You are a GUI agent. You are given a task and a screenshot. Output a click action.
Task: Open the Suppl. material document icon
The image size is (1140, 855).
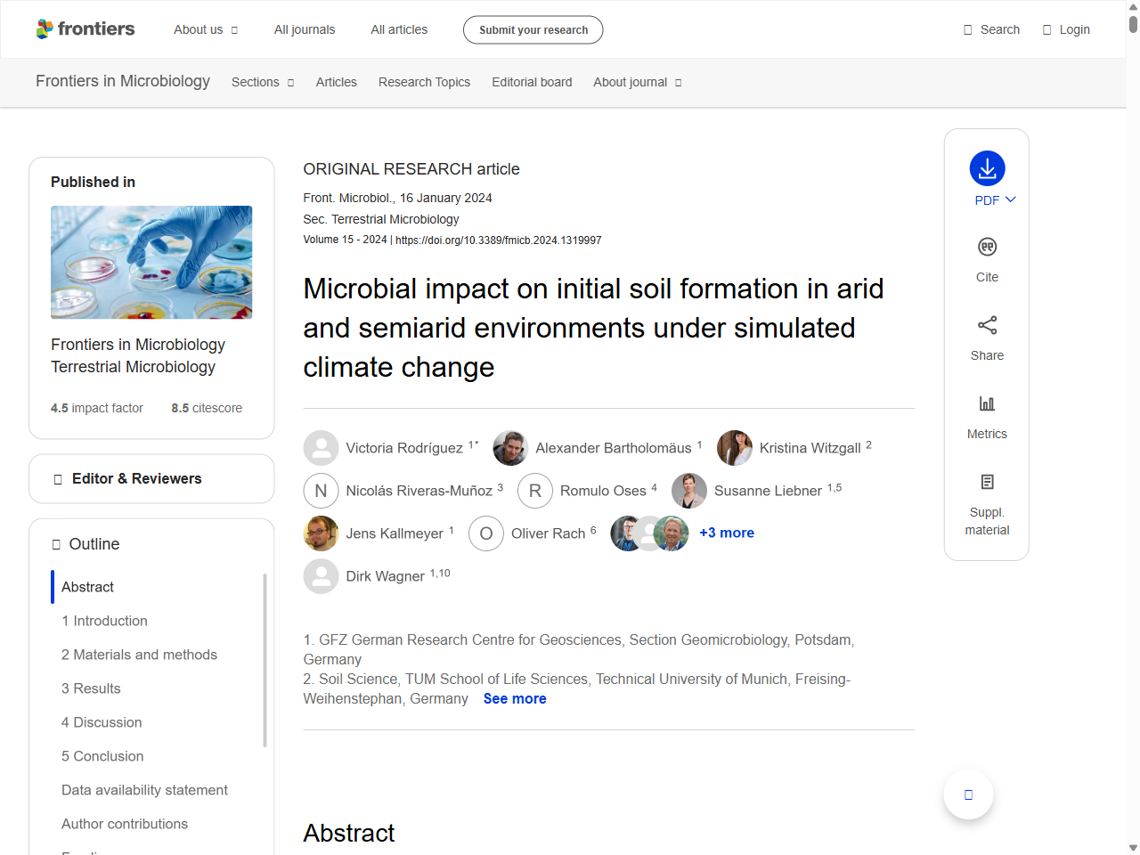(987, 482)
